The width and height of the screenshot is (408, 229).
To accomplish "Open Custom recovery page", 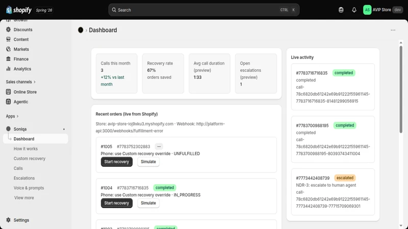I will point(30,158).
